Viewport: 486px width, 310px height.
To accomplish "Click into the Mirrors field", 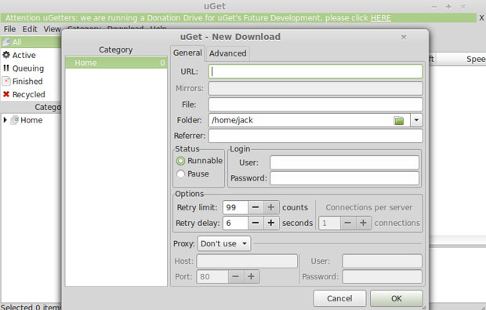I will [x=315, y=89].
